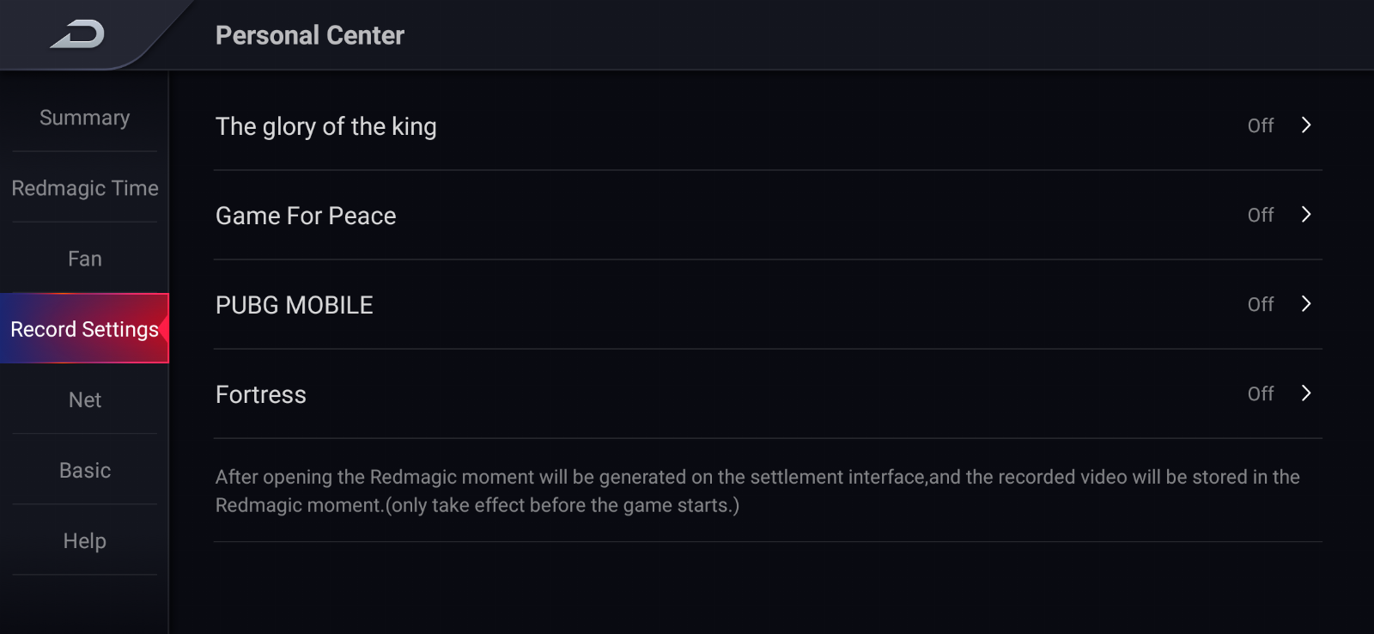Open the Help tab
This screenshot has width=1374, height=634.
84,540
